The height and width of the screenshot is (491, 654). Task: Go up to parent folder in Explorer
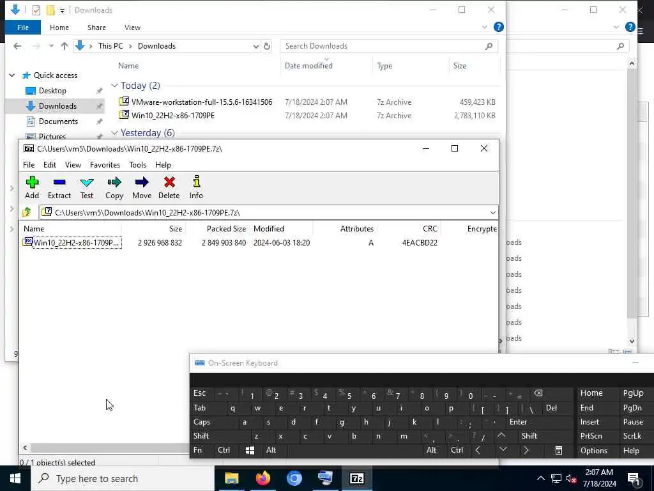(65, 46)
